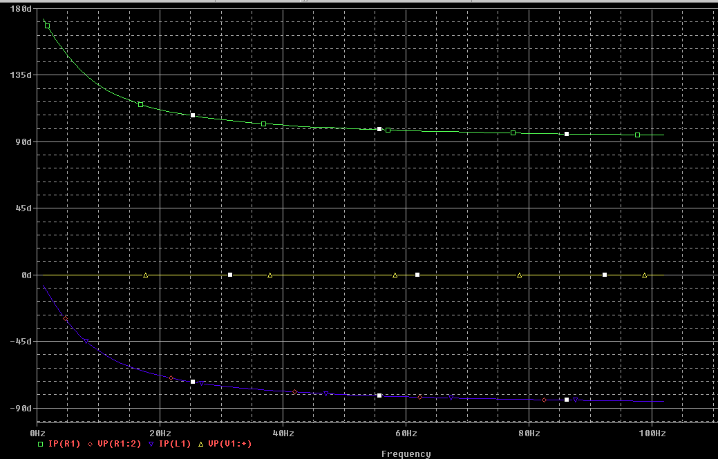
Task: Click the green legend swatch to change trace color
Action: pos(40,445)
